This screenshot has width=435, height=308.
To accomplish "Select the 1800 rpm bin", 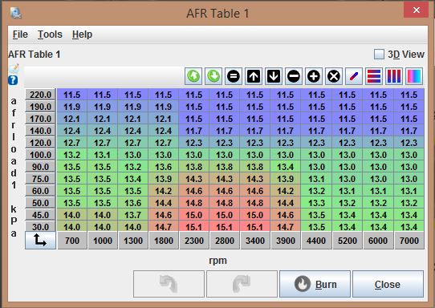I will (164, 241).
